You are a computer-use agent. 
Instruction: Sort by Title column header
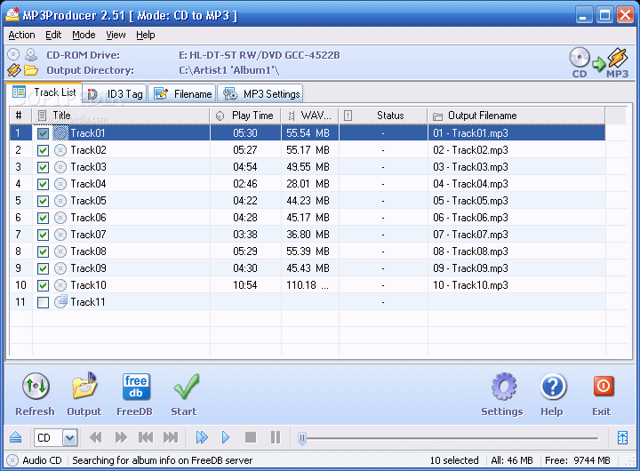[x=121, y=116]
